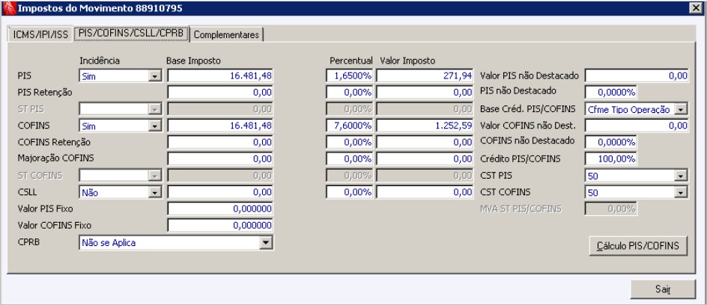Open the CST PIS dropdown
This screenshot has width=707, height=305.
pyautogui.click(x=681, y=176)
